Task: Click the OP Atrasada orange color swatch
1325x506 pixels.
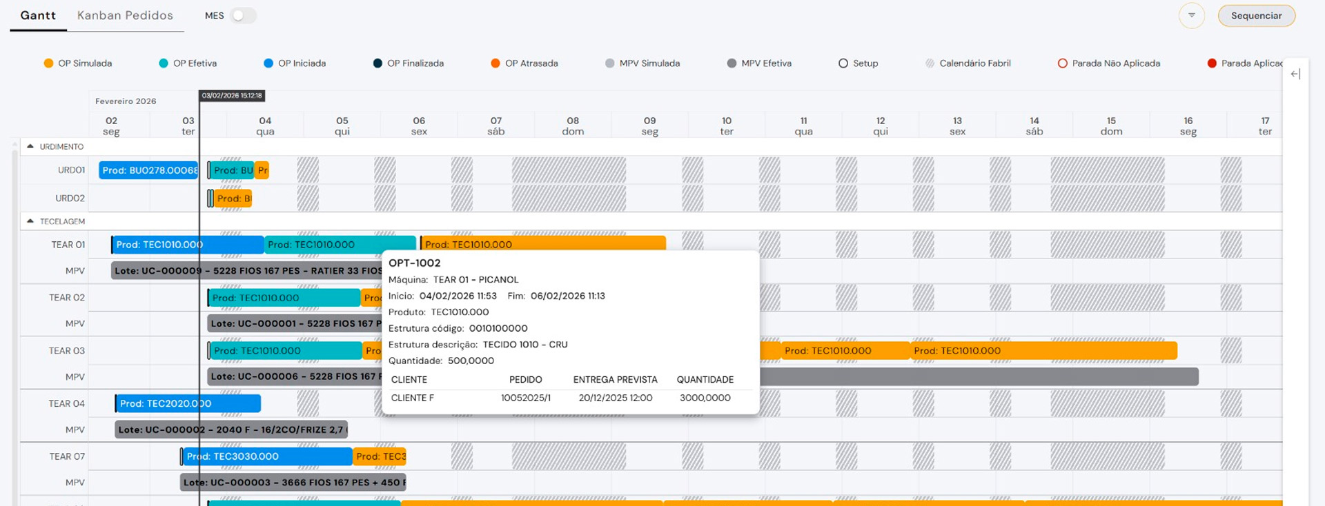Action: (x=495, y=63)
